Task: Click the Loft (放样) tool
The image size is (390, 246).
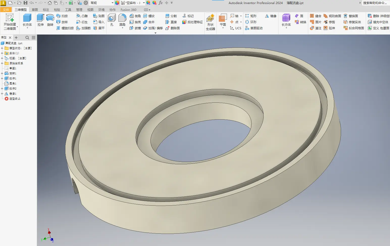Action: pyautogui.click(x=62, y=22)
